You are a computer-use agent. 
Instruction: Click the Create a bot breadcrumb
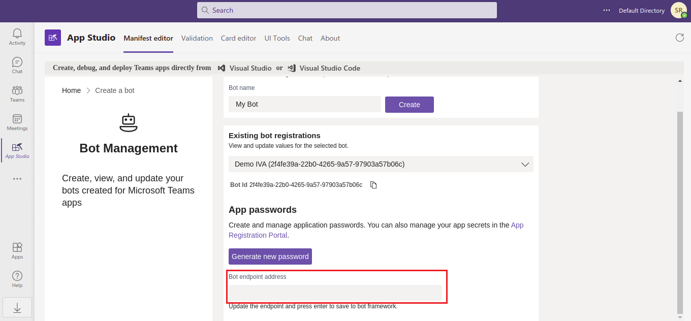pyautogui.click(x=115, y=90)
